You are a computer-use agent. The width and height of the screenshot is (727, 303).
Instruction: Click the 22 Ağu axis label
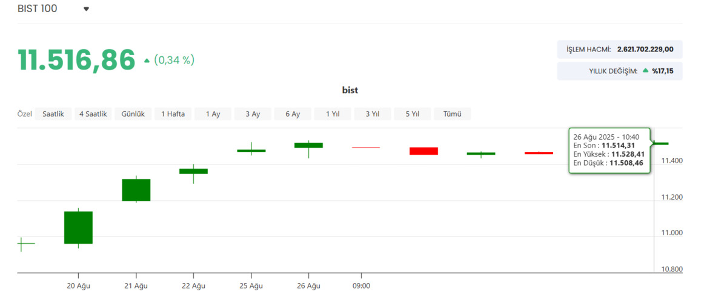pos(193,285)
